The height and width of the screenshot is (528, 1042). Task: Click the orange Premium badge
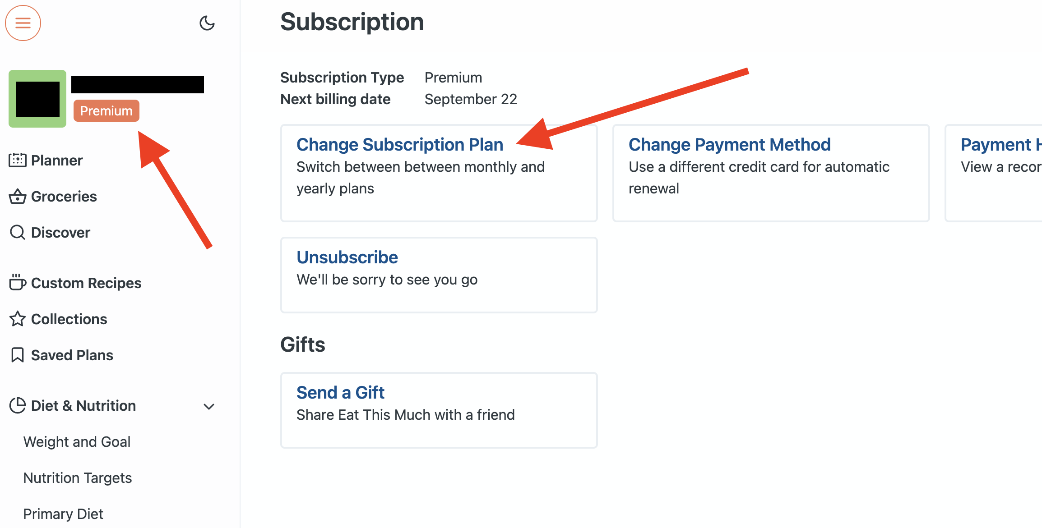pos(107,111)
